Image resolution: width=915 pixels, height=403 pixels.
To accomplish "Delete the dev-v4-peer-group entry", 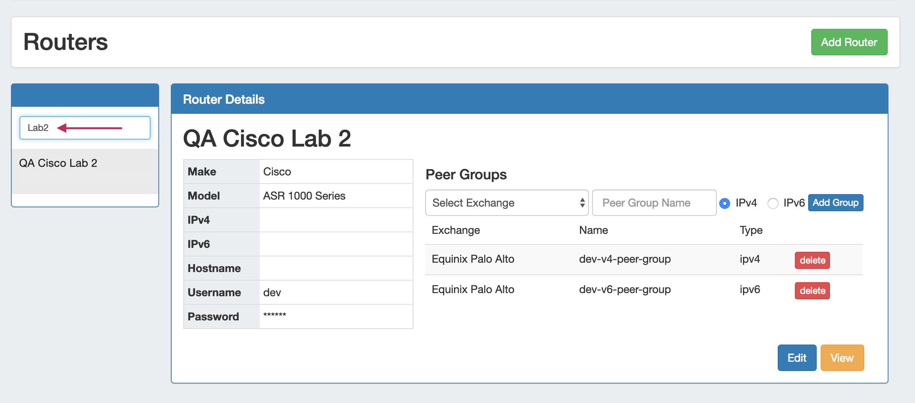I will click(x=812, y=260).
